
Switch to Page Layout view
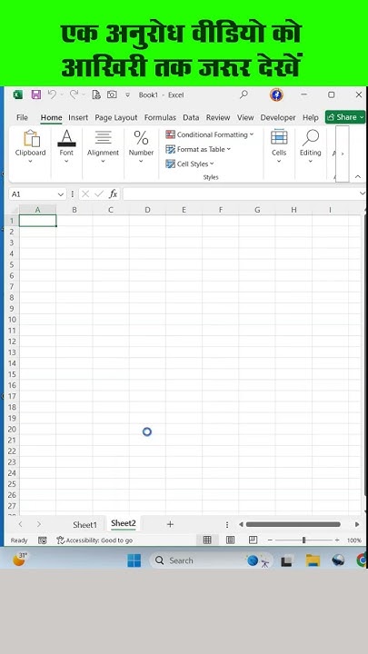tap(230, 540)
